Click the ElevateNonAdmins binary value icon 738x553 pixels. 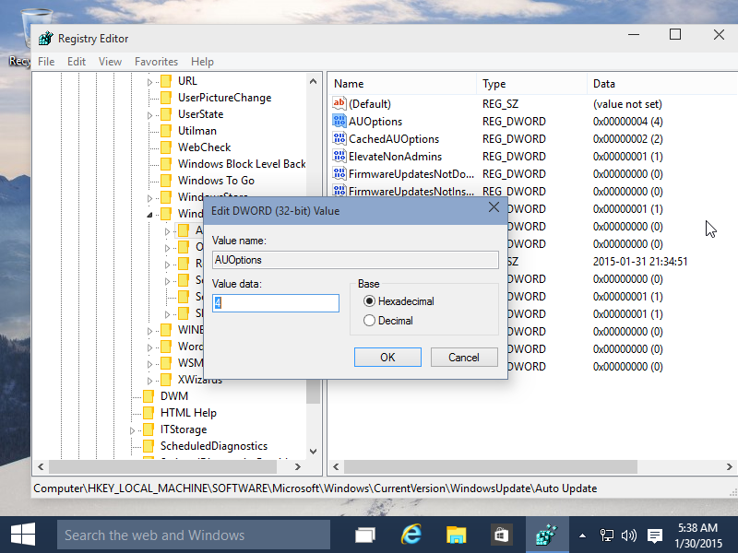tap(339, 156)
